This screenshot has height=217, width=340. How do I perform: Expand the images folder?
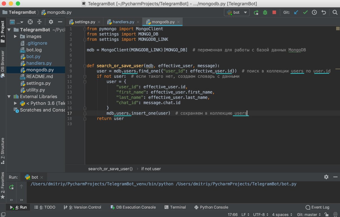pyautogui.click(x=15, y=36)
